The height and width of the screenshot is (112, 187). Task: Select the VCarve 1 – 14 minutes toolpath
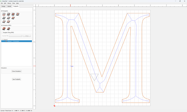(17, 41)
